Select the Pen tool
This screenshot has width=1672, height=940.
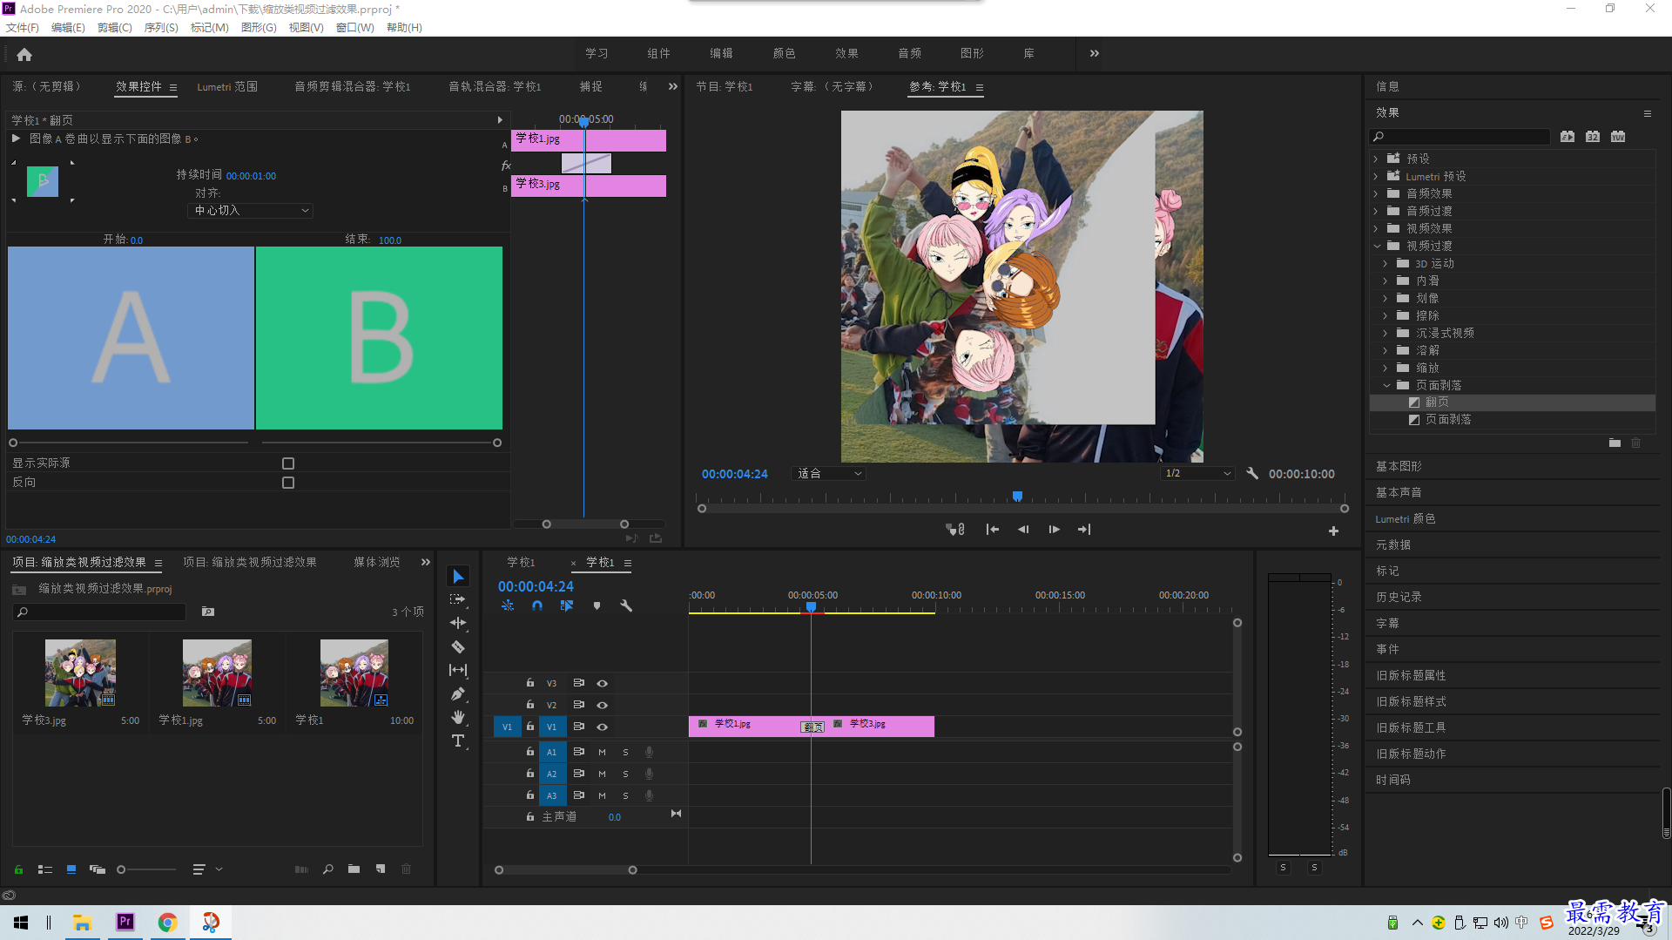click(458, 693)
